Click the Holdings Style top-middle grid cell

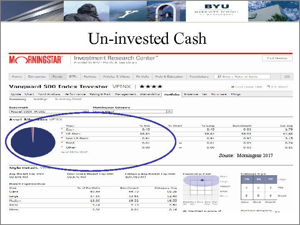(x=259, y=180)
